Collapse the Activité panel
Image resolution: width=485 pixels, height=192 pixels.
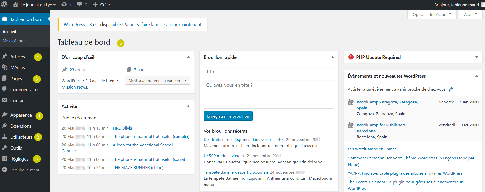pyautogui.click(x=188, y=106)
